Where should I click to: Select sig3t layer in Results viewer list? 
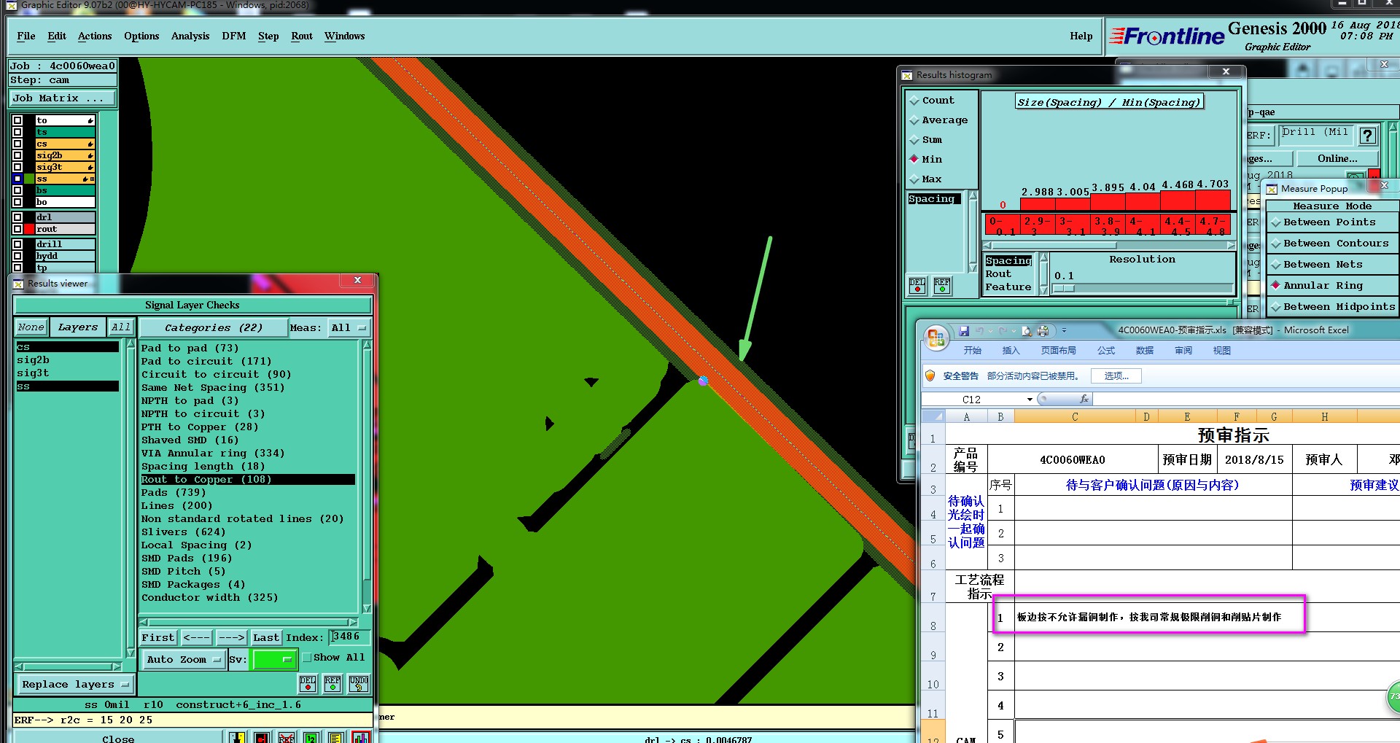(x=33, y=373)
